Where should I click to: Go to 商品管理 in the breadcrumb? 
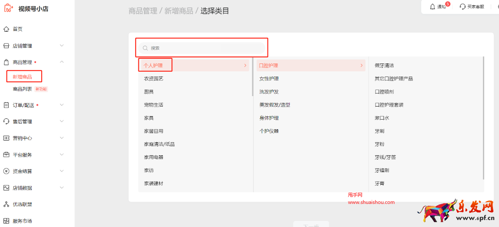pyautogui.click(x=143, y=11)
